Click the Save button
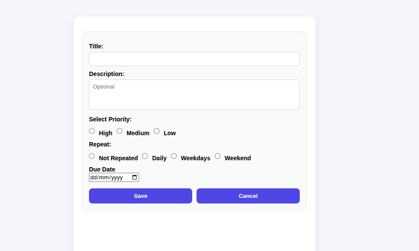Viewport: 419px width, 251px height. (x=140, y=196)
